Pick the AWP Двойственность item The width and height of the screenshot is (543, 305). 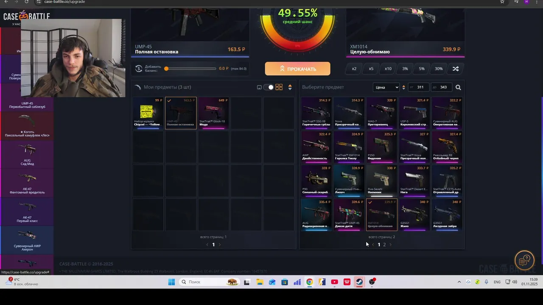pos(316,147)
